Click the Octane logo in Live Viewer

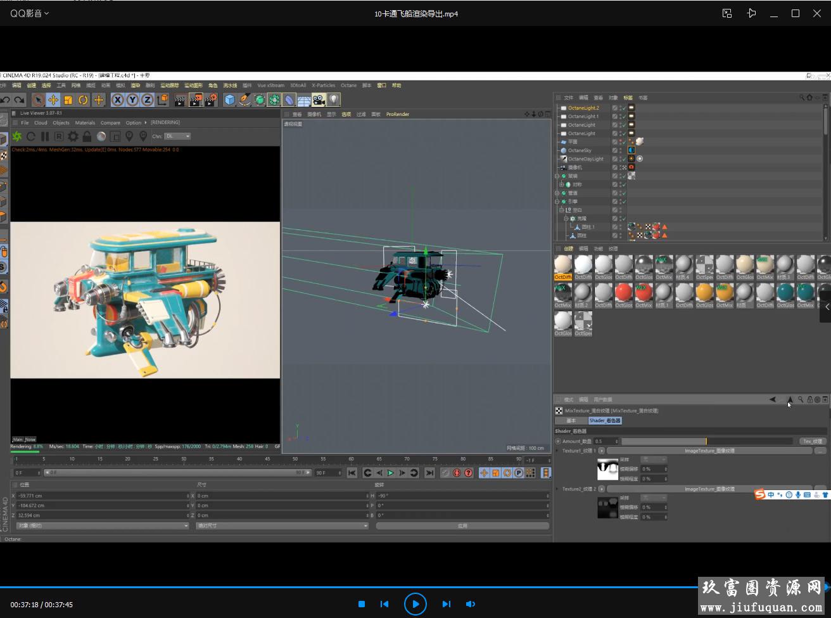17,136
